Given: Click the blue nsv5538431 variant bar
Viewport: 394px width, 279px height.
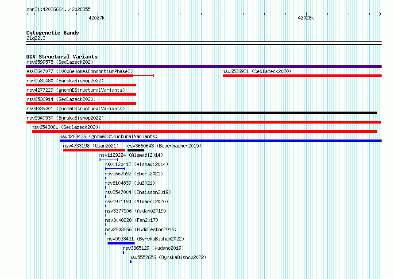Looking at the screenshot, I should point(121,243).
